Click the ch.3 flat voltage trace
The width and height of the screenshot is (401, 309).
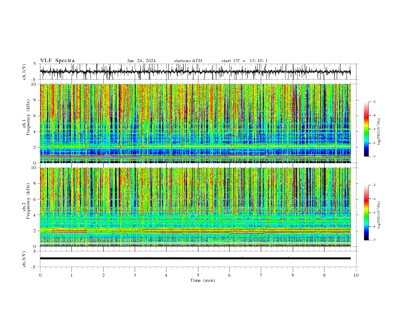click(x=195, y=259)
